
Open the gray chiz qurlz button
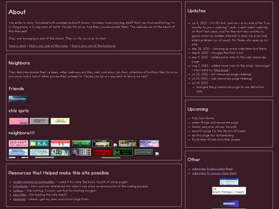tap(39, 121)
